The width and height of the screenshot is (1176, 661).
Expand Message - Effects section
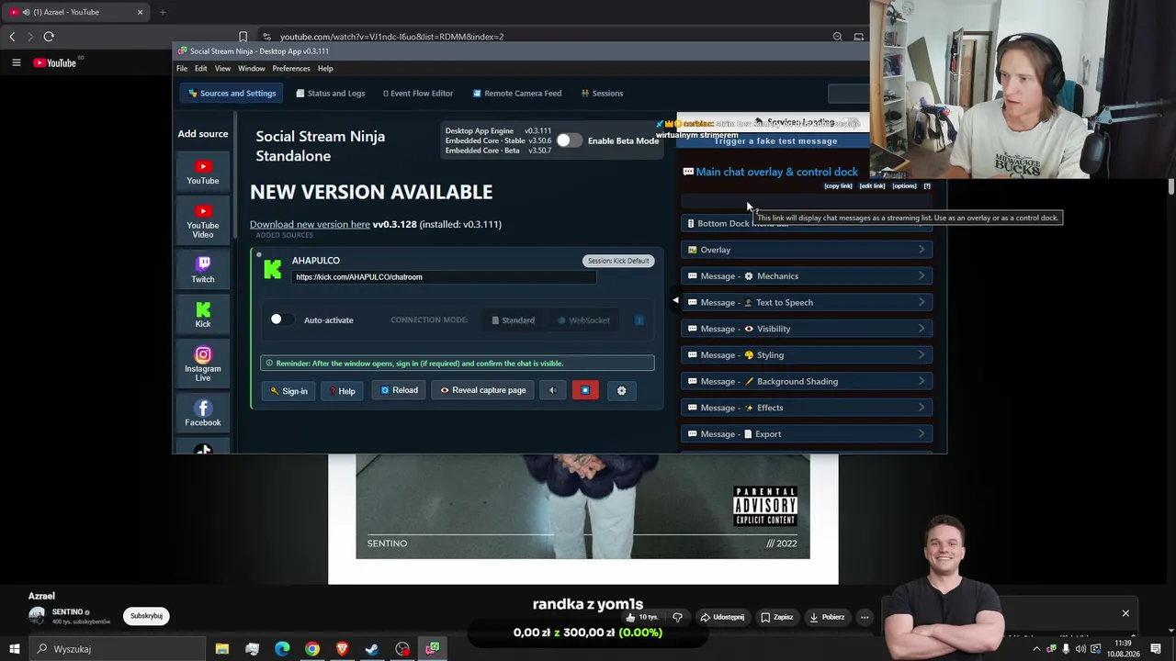pos(807,408)
